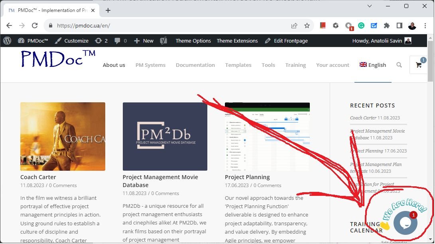435x244 pixels.
Task: Click the PMDoc™ site logo
Action: pyautogui.click(x=58, y=59)
